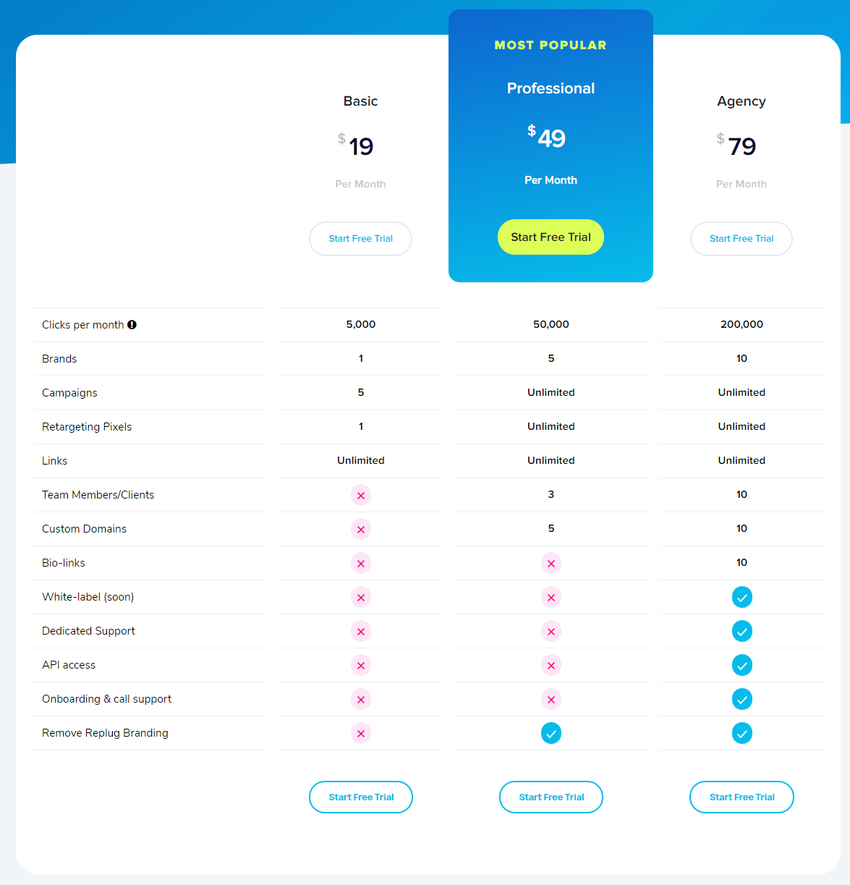Viewport: 850px width, 885px height.
Task: Click Basic plan's Team Members cross icon
Action: (x=361, y=495)
